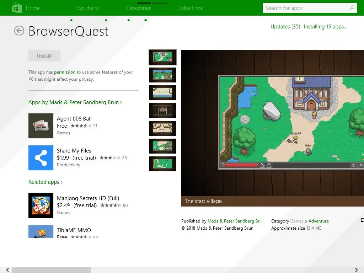Expand Apps by Mads & Peter Sandberg Brun
The width and height of the screenshot is (364, 273).
(75, 102)
